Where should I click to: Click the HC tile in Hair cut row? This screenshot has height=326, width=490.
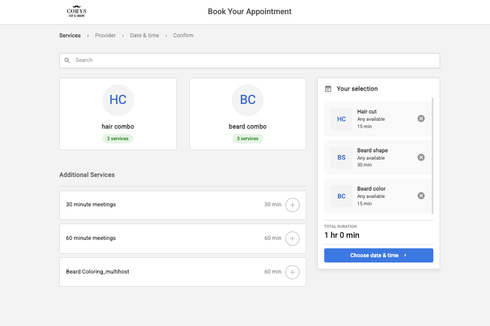[341, 119]
